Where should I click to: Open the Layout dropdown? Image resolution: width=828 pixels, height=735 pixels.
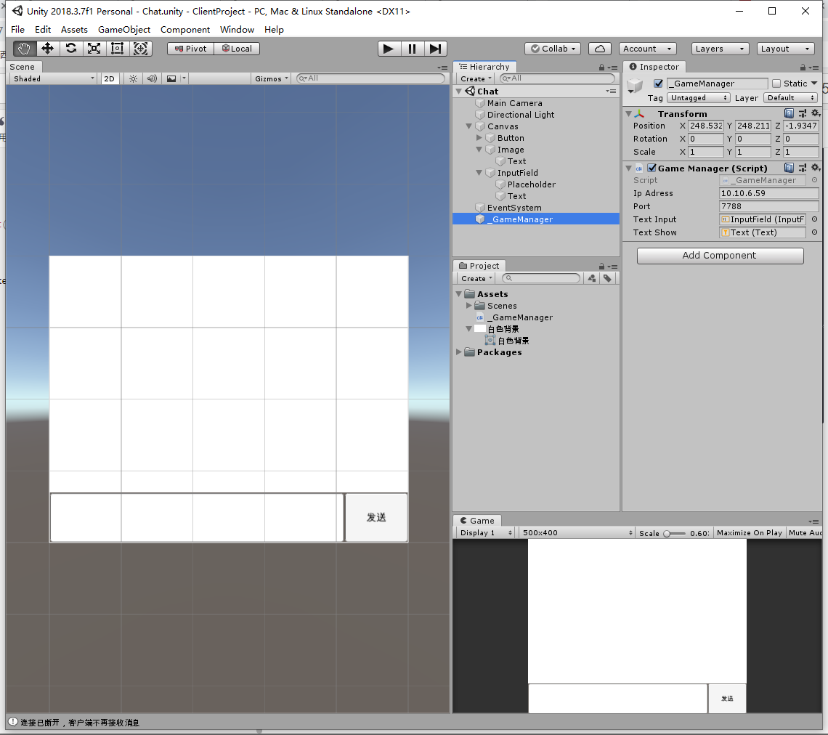[x=786, y=49]
